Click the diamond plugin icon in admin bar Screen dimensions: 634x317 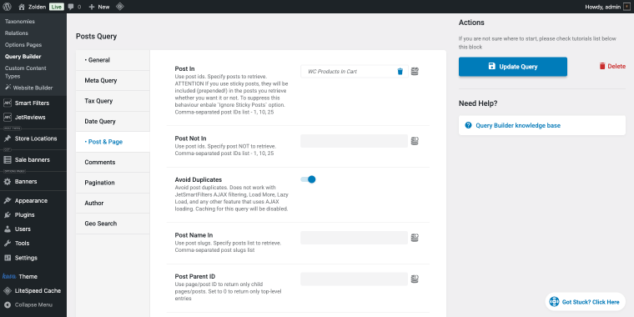tap(119, 7)
